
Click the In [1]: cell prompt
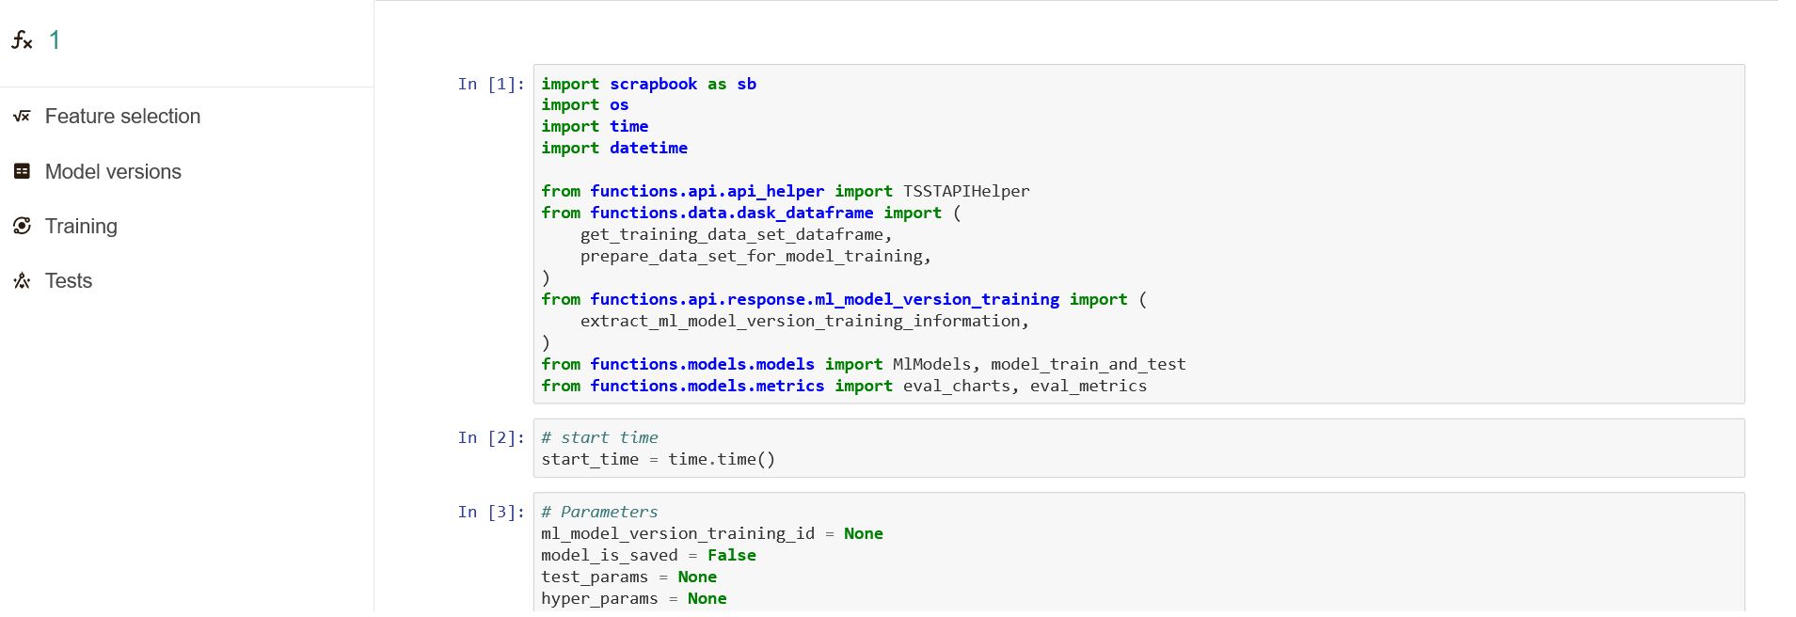(491, 84)
